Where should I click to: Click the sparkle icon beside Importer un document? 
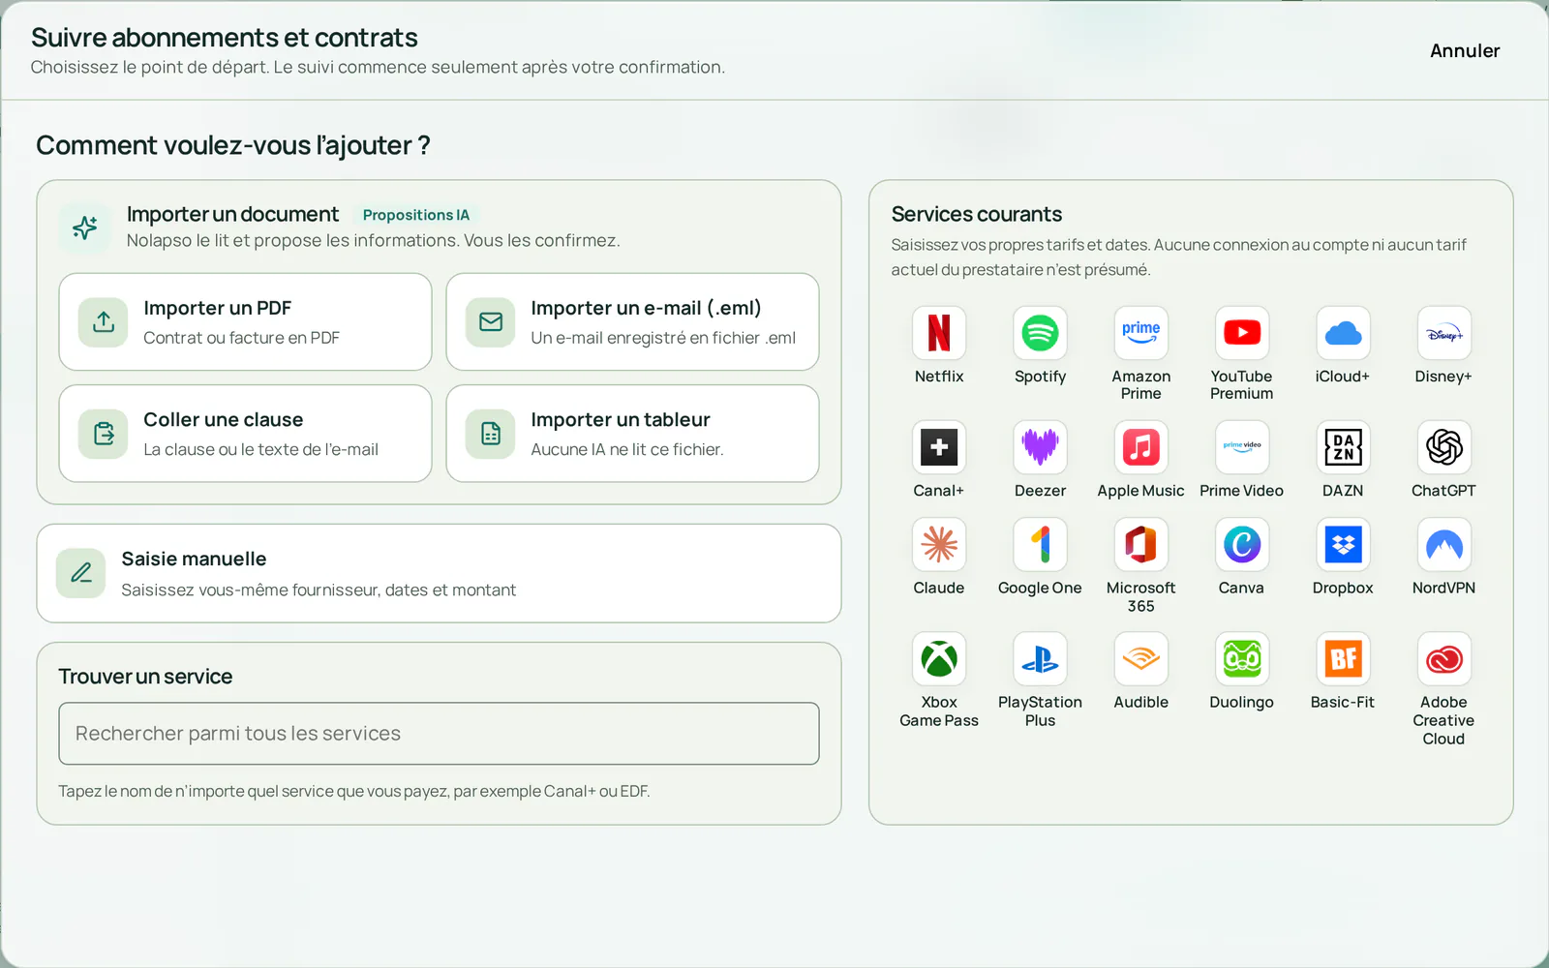coord(85,227)
